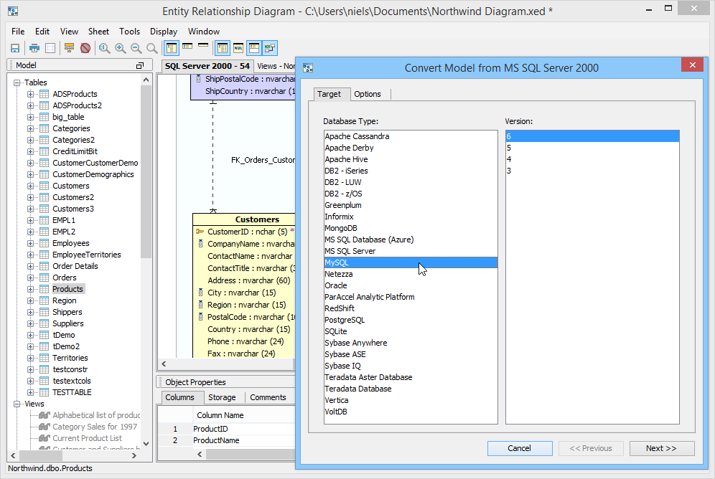
Task: Click the index icon beside City column
Action: click(200, 293)
